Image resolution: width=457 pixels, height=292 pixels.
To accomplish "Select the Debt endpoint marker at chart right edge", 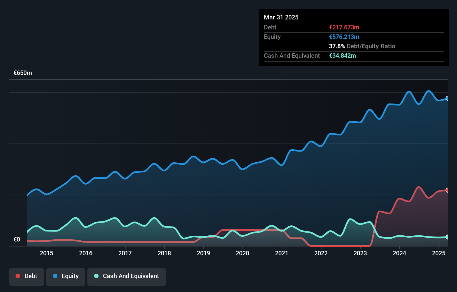I will (447, 190).
